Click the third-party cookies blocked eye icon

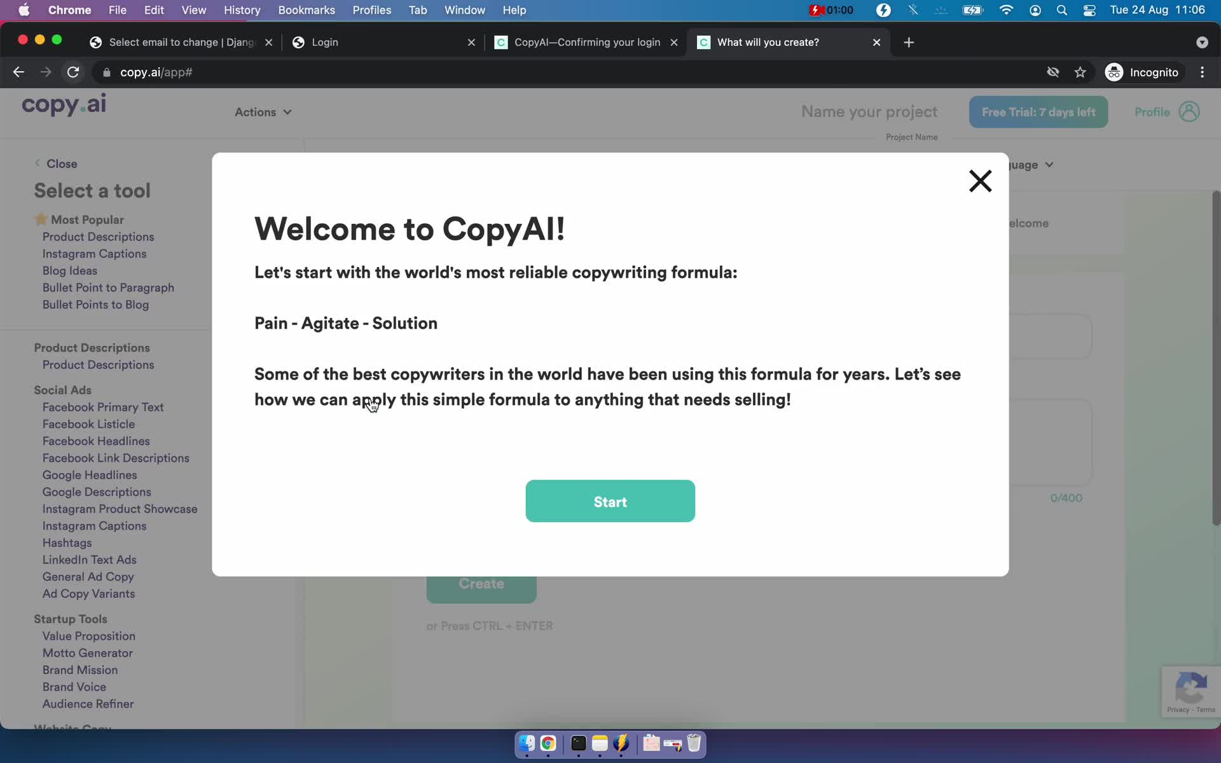[x=1053, y=72]
